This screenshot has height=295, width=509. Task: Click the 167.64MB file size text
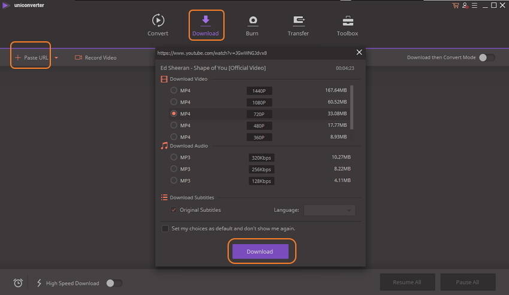[336, 90]
